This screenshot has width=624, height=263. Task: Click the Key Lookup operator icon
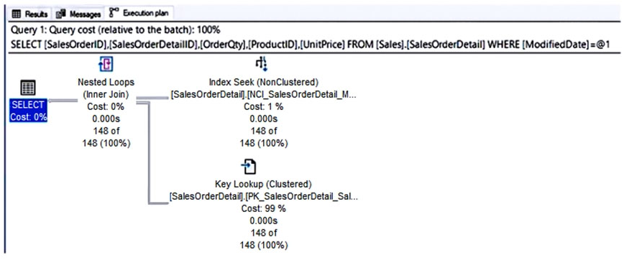tap(249, 167)
